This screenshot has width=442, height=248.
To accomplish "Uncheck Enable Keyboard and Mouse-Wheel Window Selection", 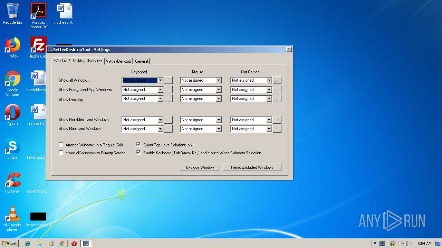I will click(x=139, y=153).
